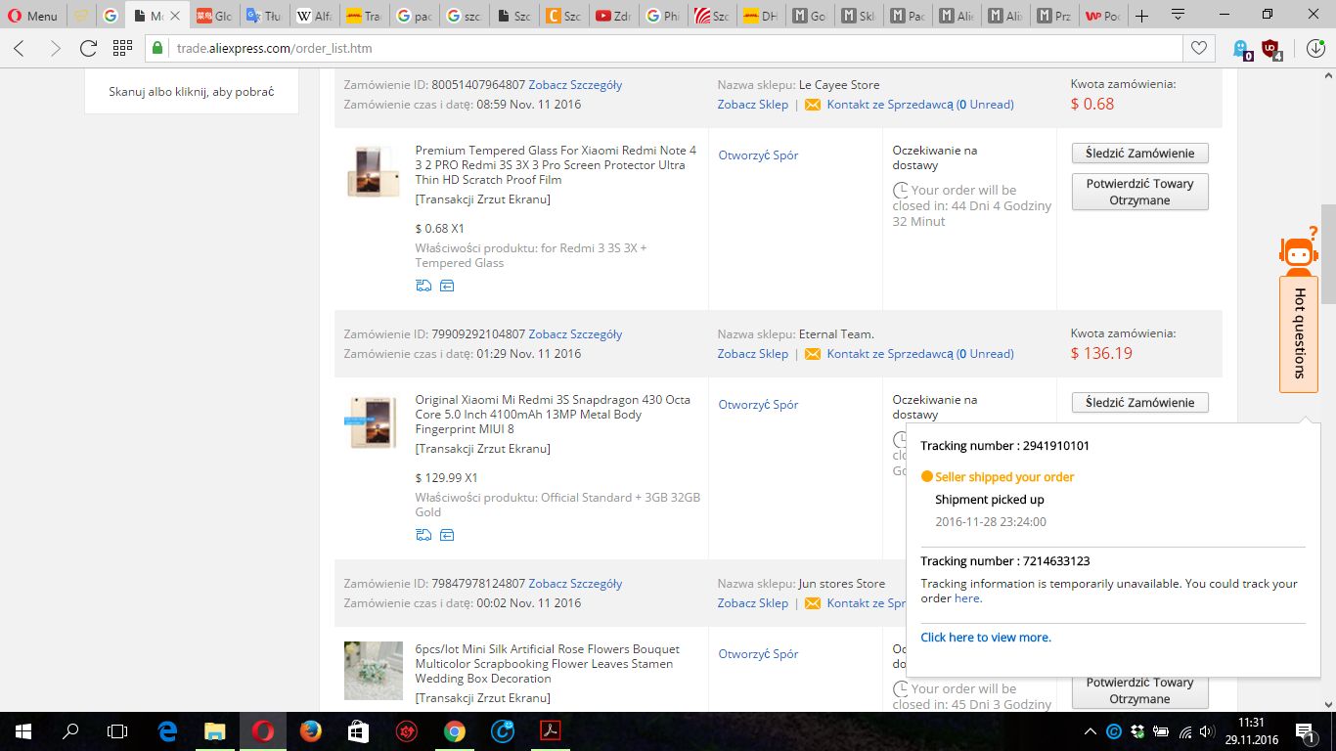Go back using the browser back arrow
The height and width of the screenshot is (751, 1336).
click(x=20, y=48)
